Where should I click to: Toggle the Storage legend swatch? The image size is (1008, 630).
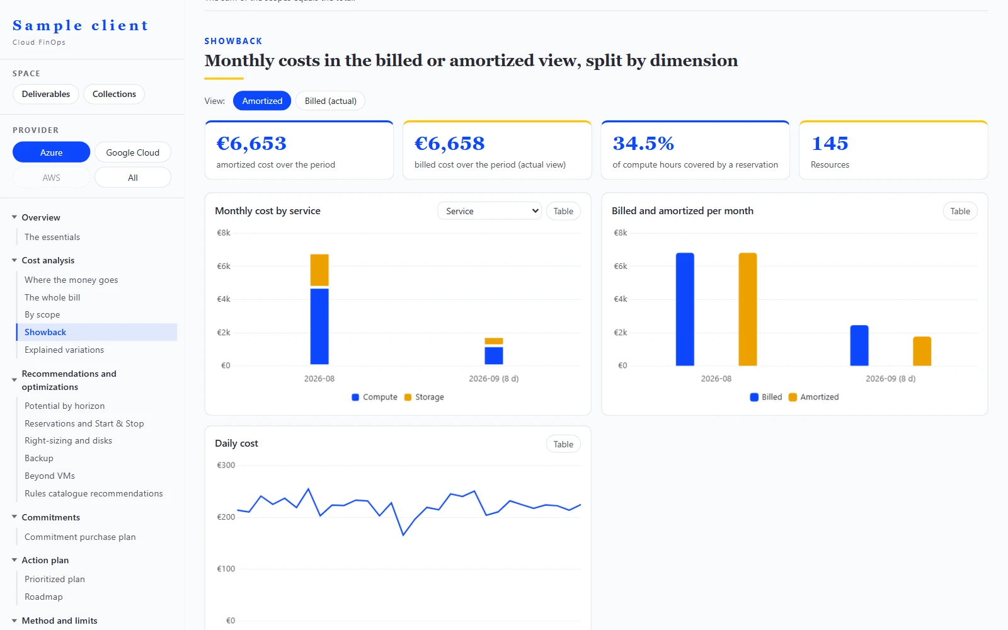click(408, 397)
